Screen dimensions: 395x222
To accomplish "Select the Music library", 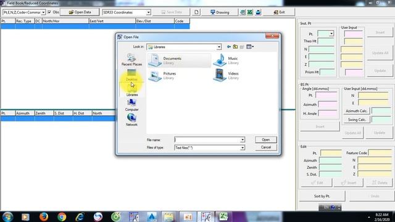I will (226, 60).
